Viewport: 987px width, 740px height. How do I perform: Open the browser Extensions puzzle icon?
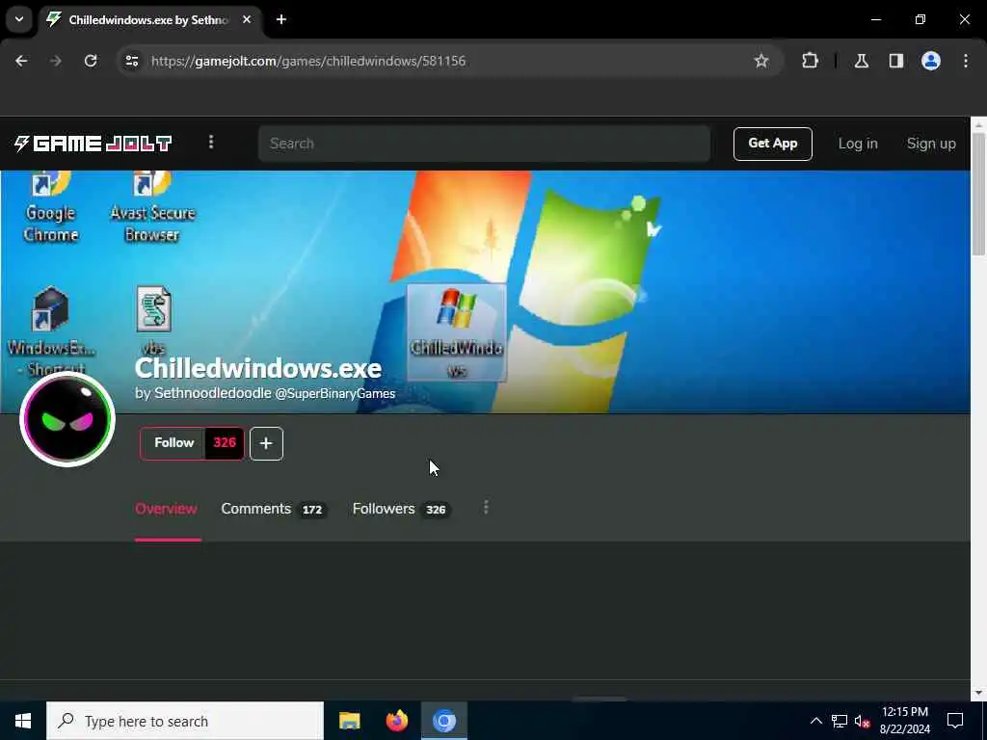click(x=810, y=61)
